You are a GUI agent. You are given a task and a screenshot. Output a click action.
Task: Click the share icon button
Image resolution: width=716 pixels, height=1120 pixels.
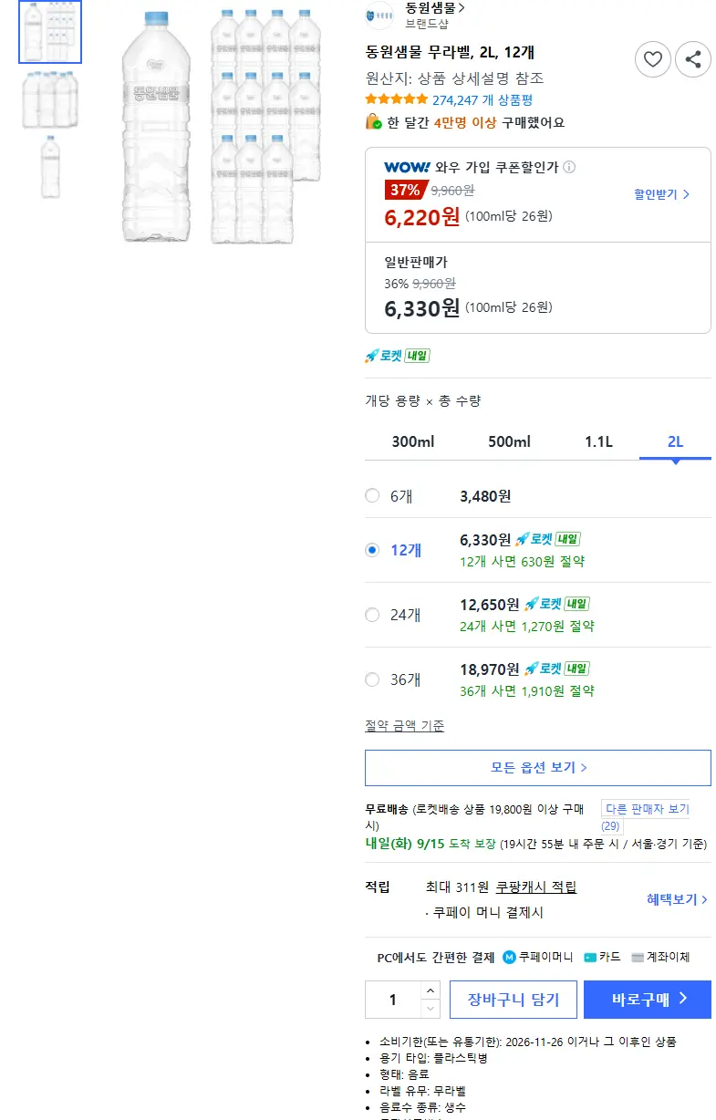tap(693, 59)
